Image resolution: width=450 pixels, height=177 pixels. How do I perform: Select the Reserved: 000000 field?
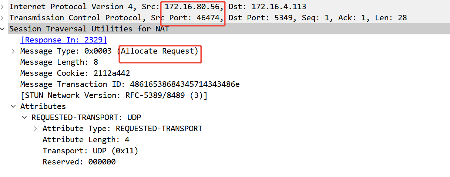(x=79, y=162)
